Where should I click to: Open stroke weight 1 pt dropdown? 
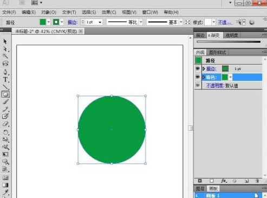[100, 22]
